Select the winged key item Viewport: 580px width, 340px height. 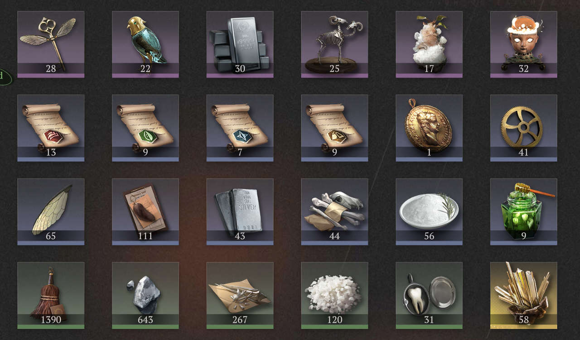pos(51,44)
